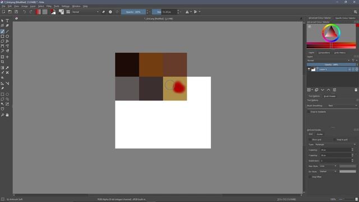Open the File menu
Viewport: 359px width, 202px height.
(3, 6)
